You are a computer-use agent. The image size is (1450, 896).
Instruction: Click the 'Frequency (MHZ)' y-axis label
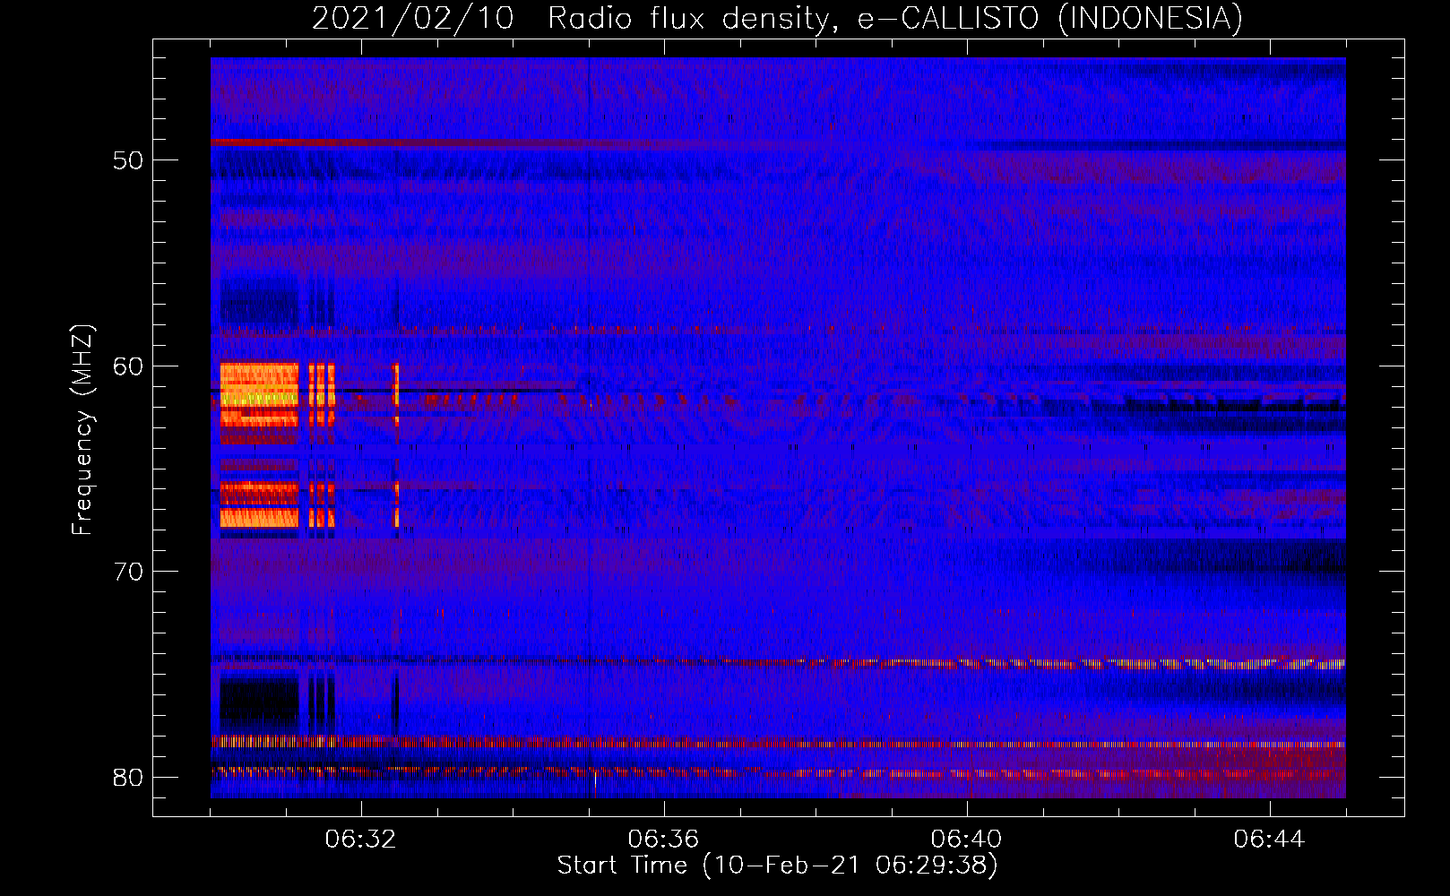(x=82, y=429)
